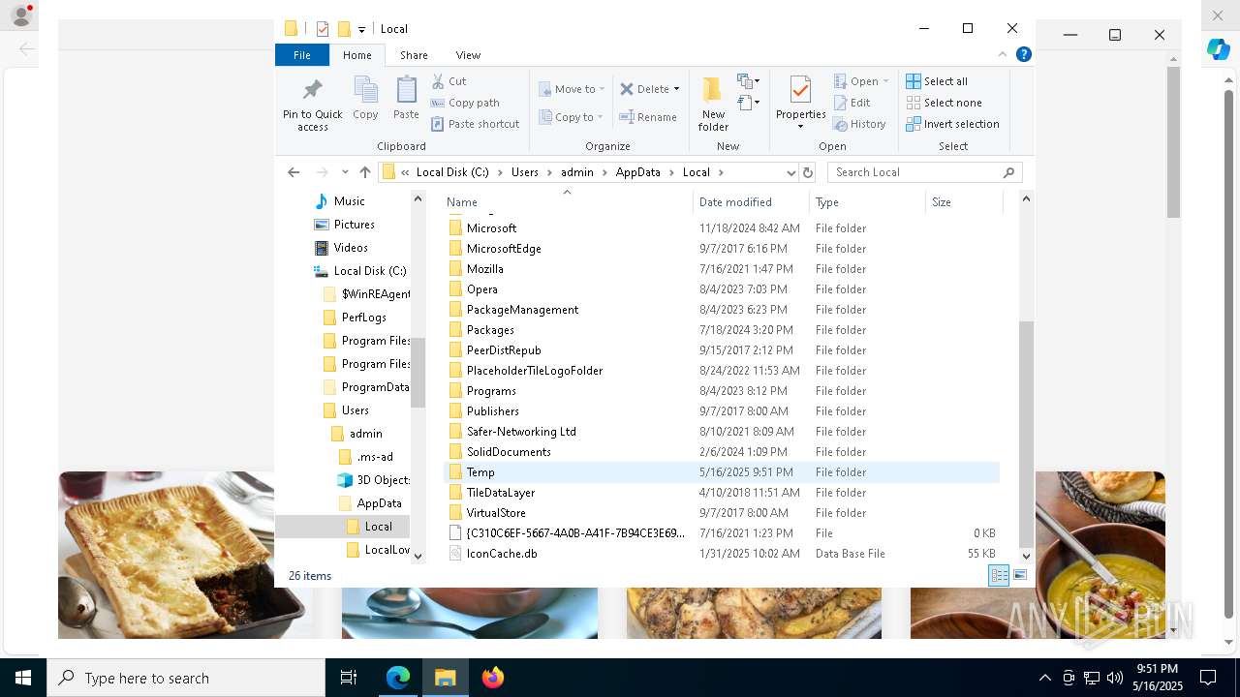Select the Temp folder
Screen dimensions: 1240x697
pyautogui.click(x=722, y=472)
